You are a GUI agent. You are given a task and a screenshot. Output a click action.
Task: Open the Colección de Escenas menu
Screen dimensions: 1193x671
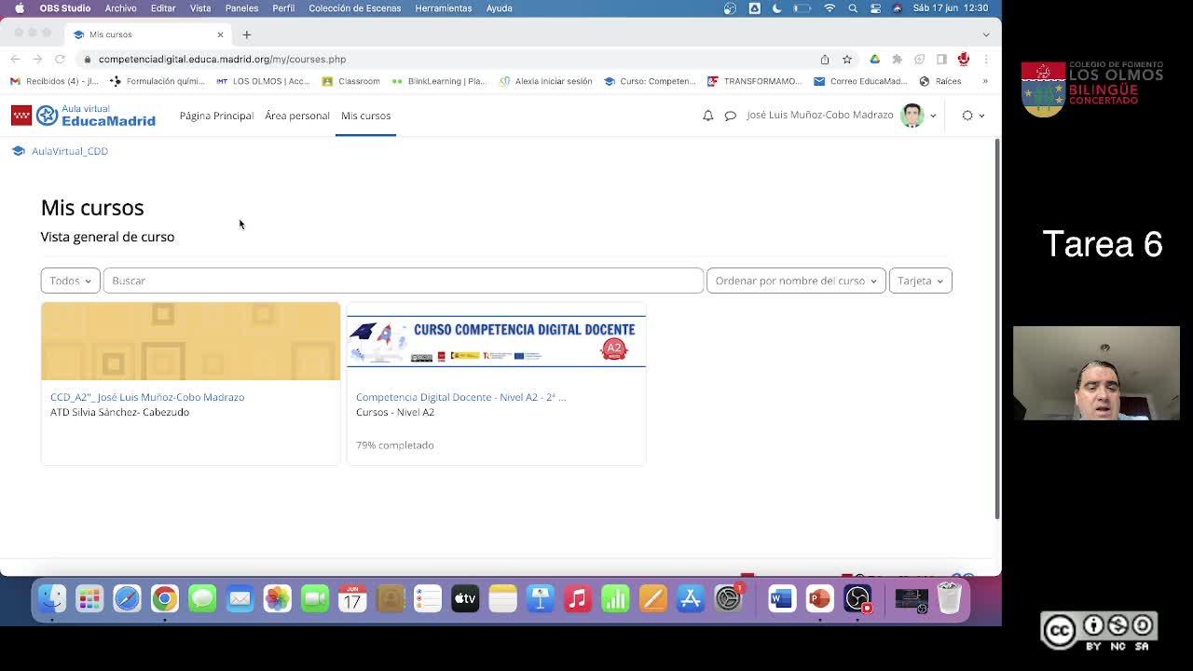355,8
